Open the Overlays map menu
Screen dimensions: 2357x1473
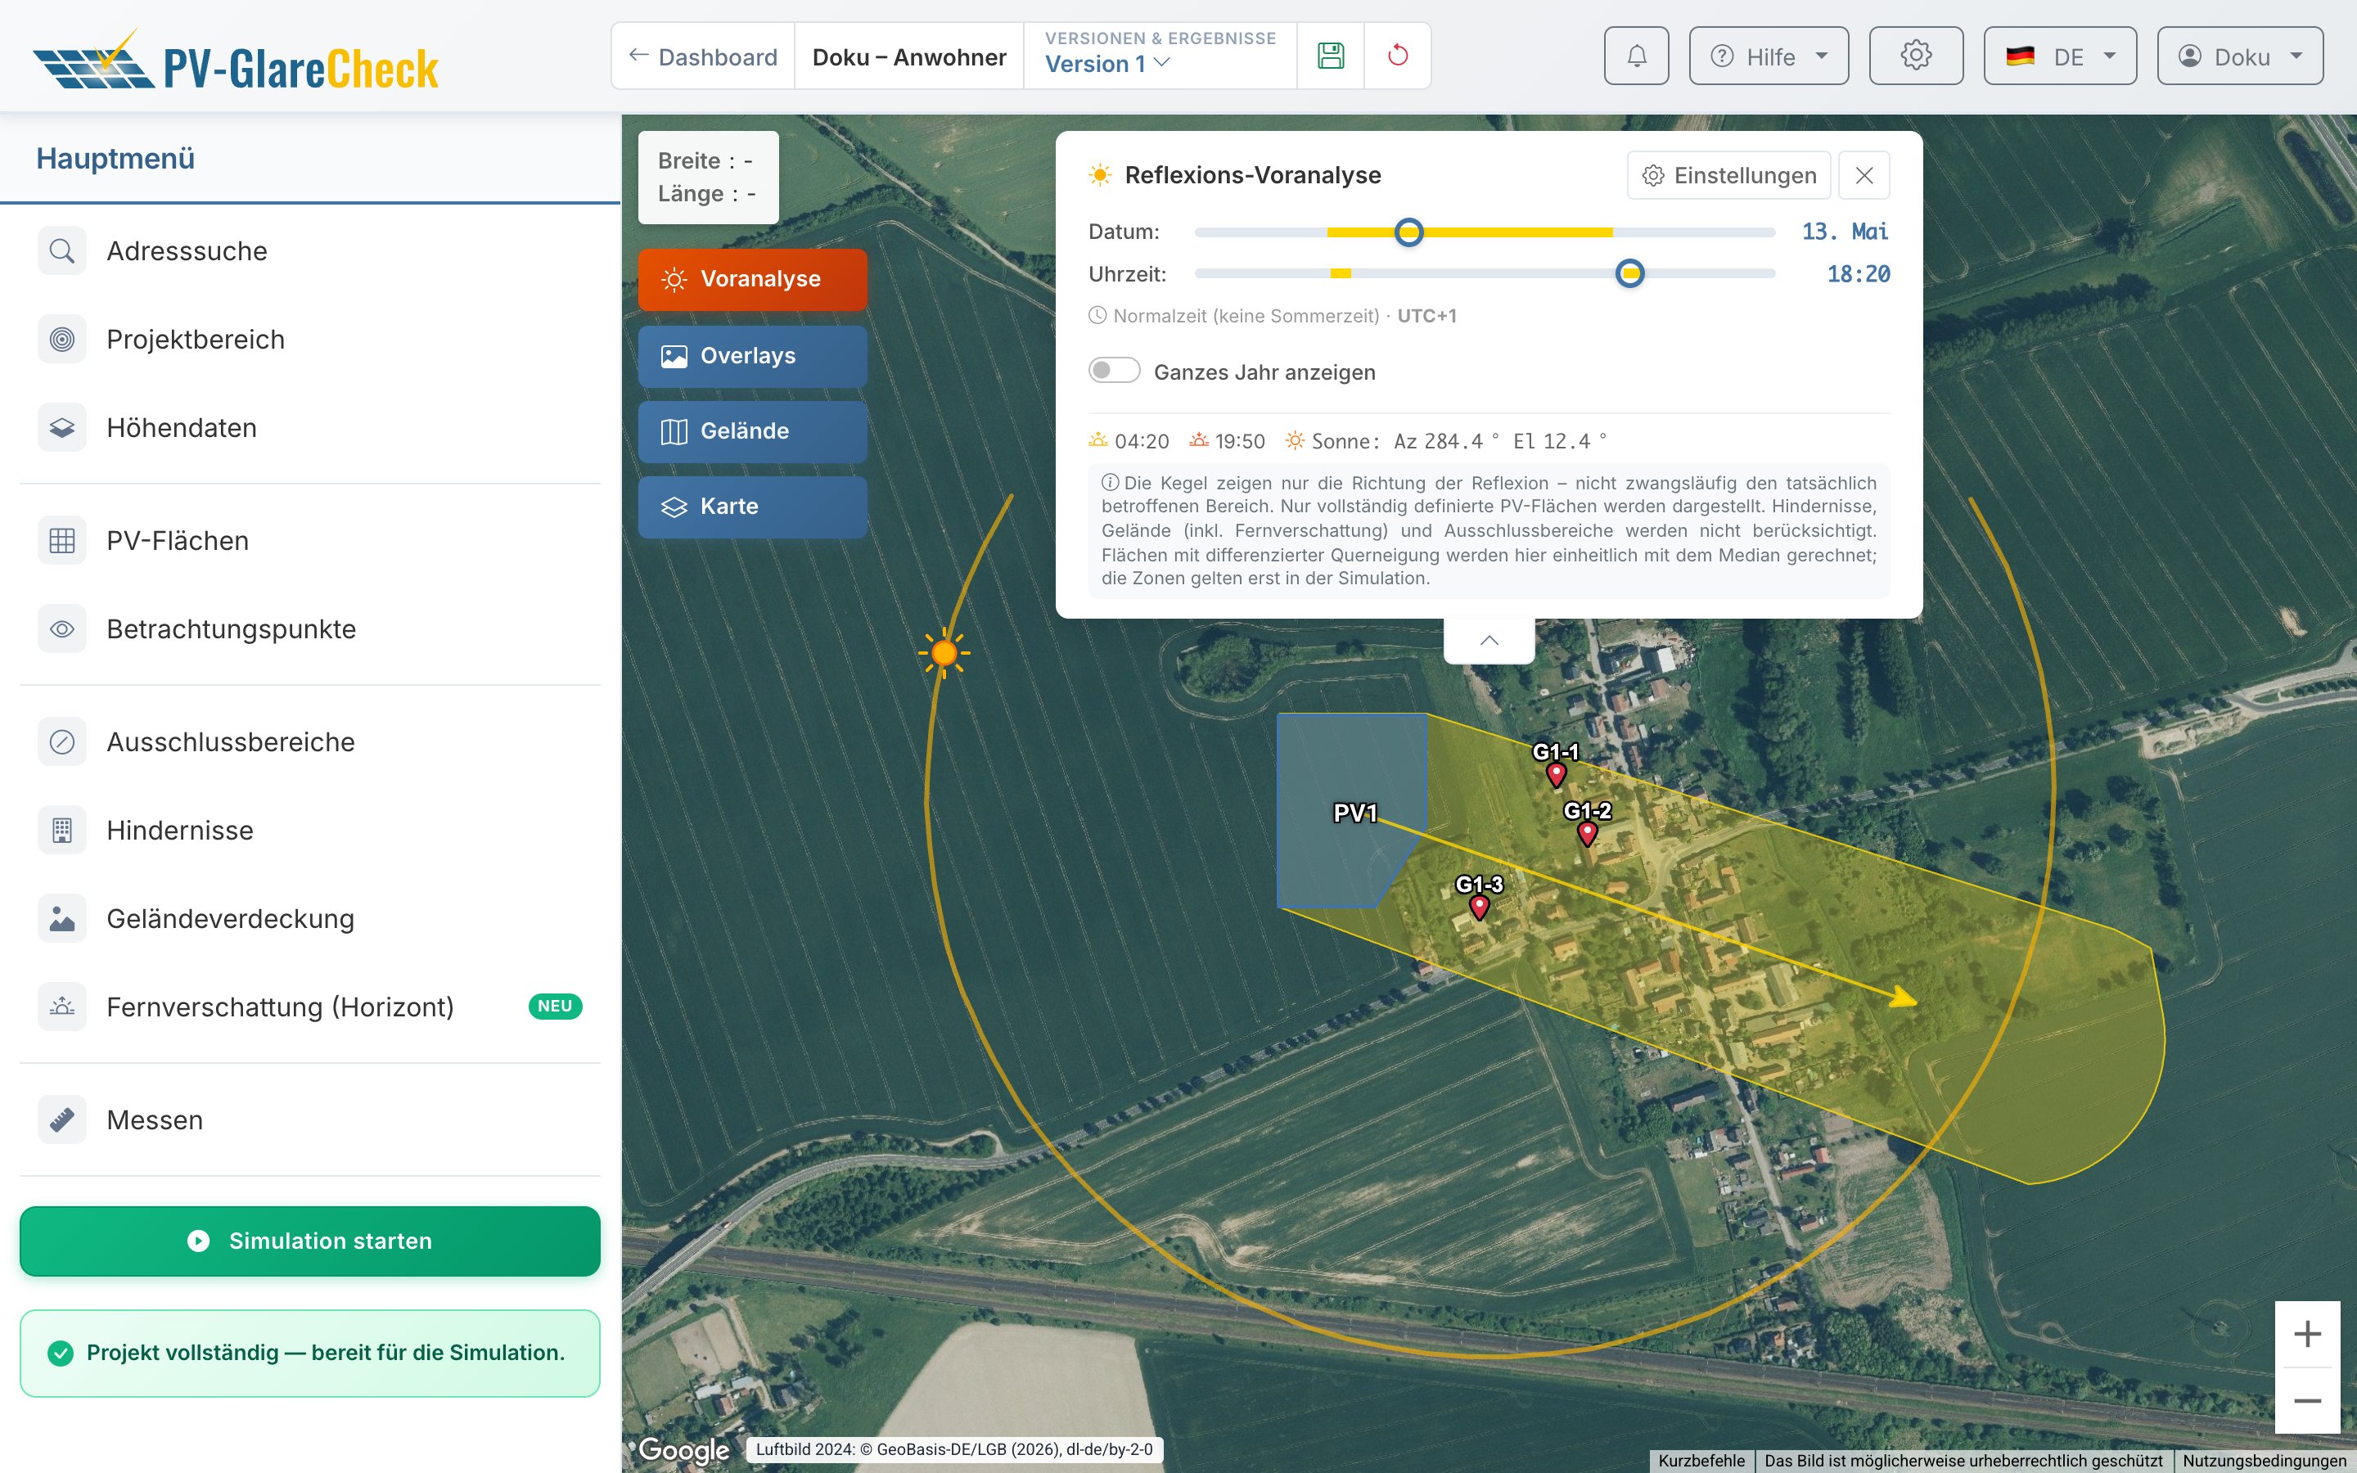pyautogui.click(x=753, y=356)
